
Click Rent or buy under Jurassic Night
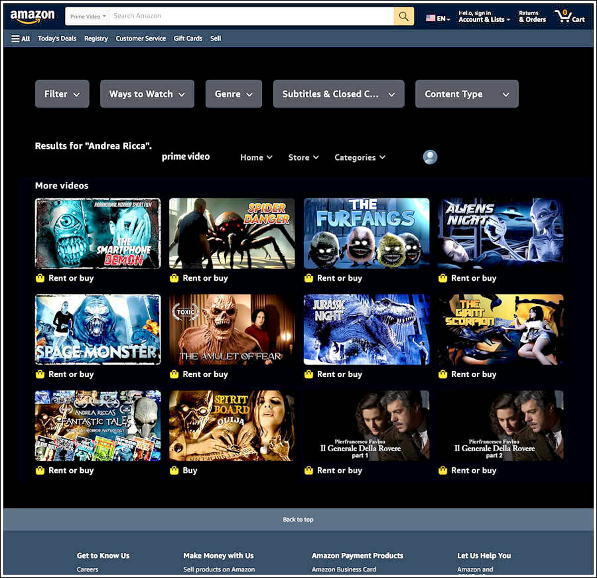click(340, 374)
